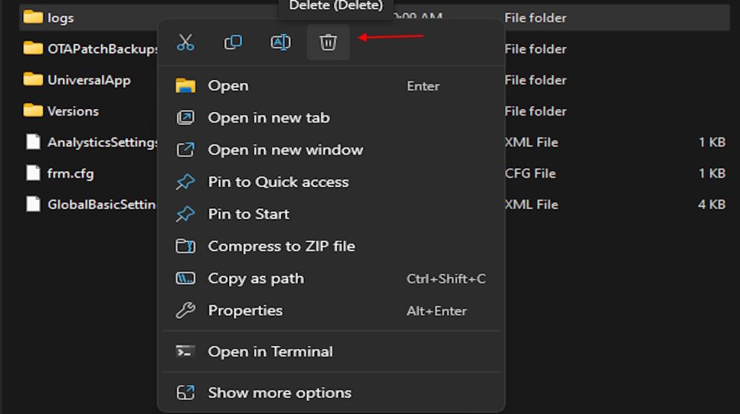This screenshot has width=740, height=414.
Task: Select the logs folder
Action: click(61, 18)
